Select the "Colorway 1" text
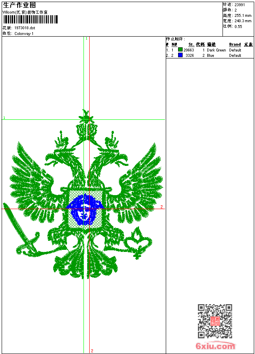The height and width of the screenshot is (354, 255). (x=24, y=34)
